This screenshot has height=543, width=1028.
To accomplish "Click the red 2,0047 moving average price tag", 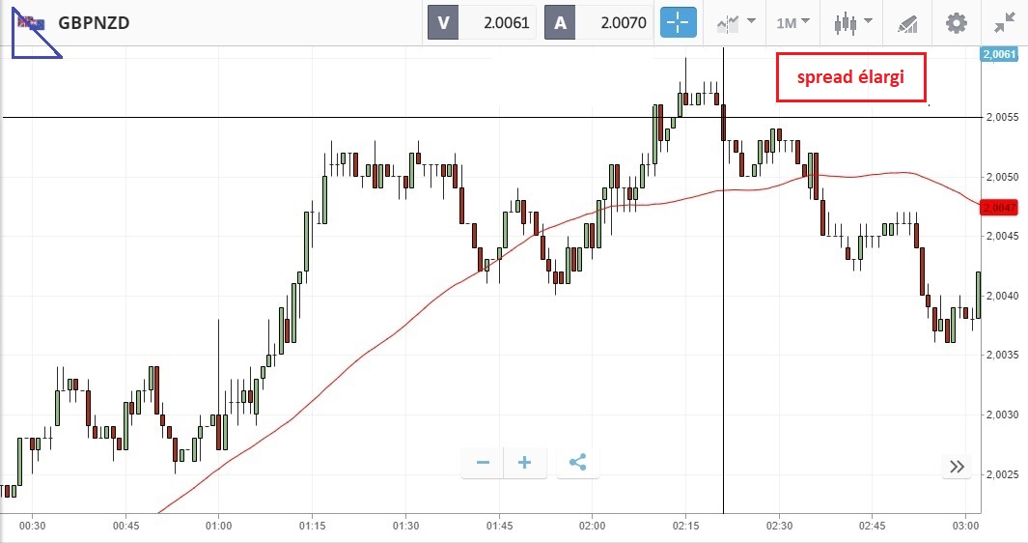I will 998,208.
